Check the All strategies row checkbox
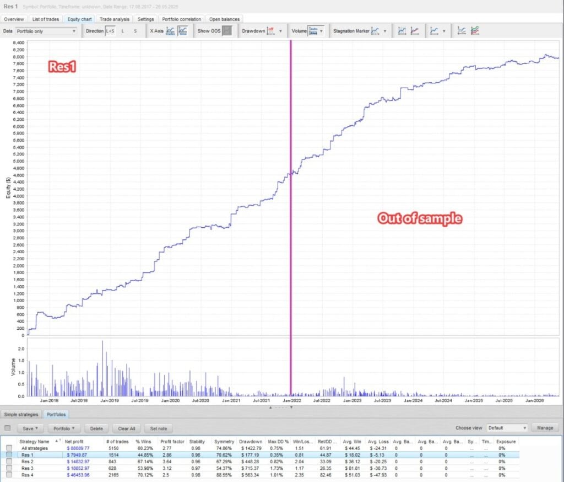564x482 pixels. click(x=9, y=448)
